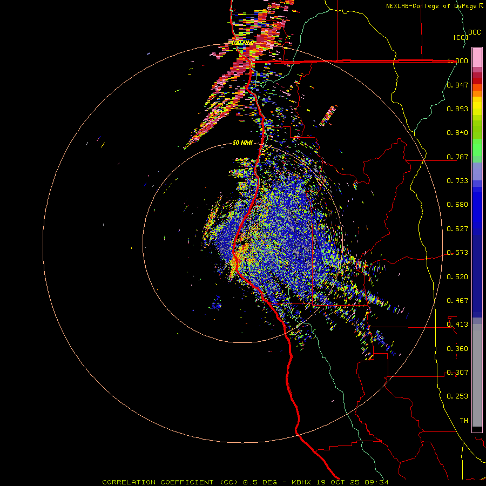
Task: Select the DCC label above the color scale
Action: [x=474, y=32]
